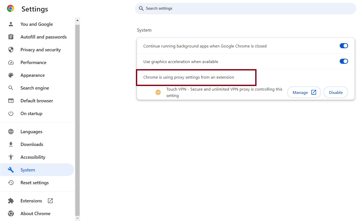Toggle graphics acceleration when available
This screenshot has width=363, height=221.
[344, 61]
